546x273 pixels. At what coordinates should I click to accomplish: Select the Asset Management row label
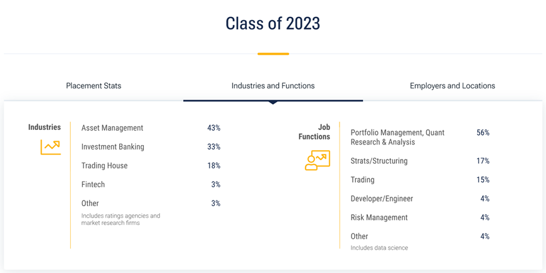click(x=112, y=128)
